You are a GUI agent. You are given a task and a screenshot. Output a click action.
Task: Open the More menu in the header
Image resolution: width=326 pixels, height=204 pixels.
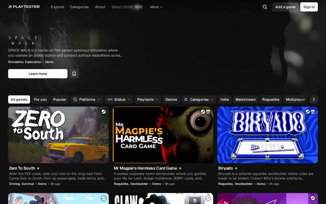[x=156, y=7]
